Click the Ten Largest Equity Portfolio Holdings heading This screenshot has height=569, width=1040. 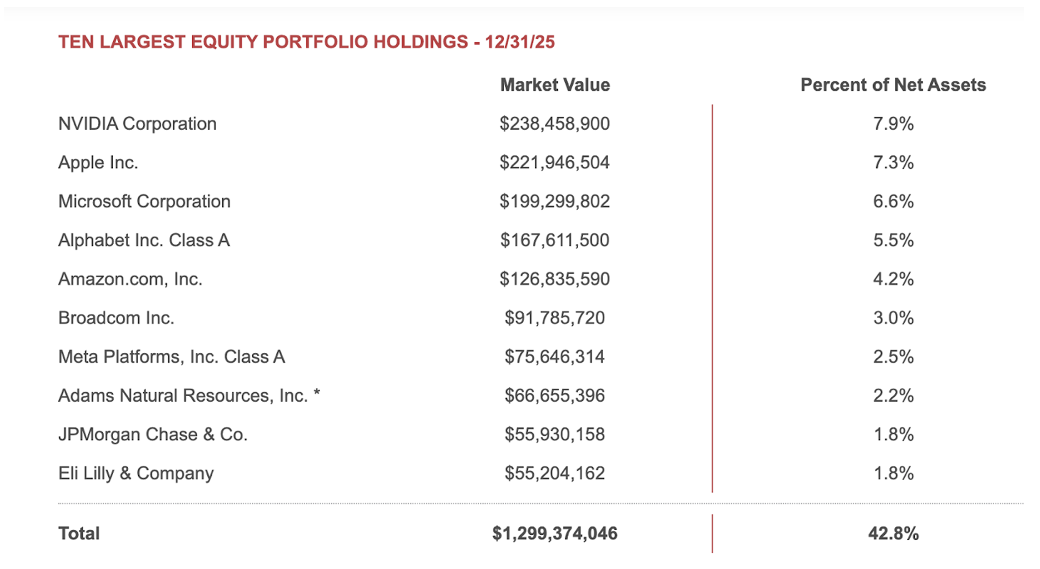306,42
